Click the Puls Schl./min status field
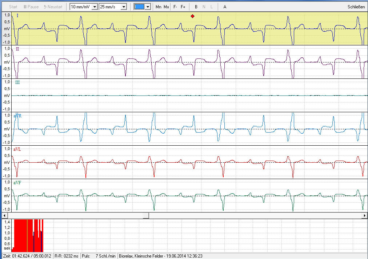The height and width of the screenshot is (259, 368). click(99, 256)
